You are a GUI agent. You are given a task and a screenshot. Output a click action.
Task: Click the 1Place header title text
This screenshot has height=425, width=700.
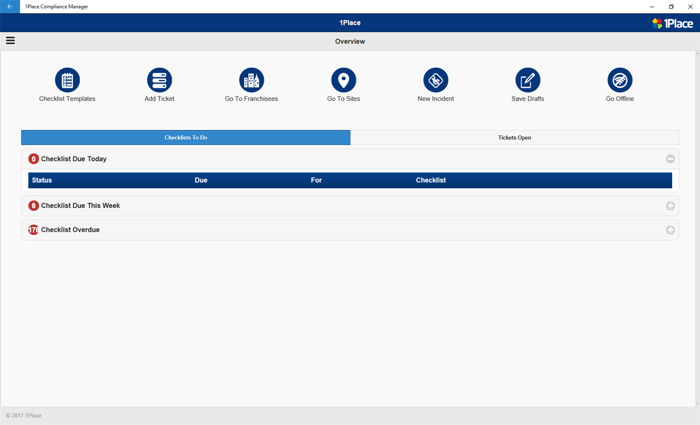coord(350,23)
